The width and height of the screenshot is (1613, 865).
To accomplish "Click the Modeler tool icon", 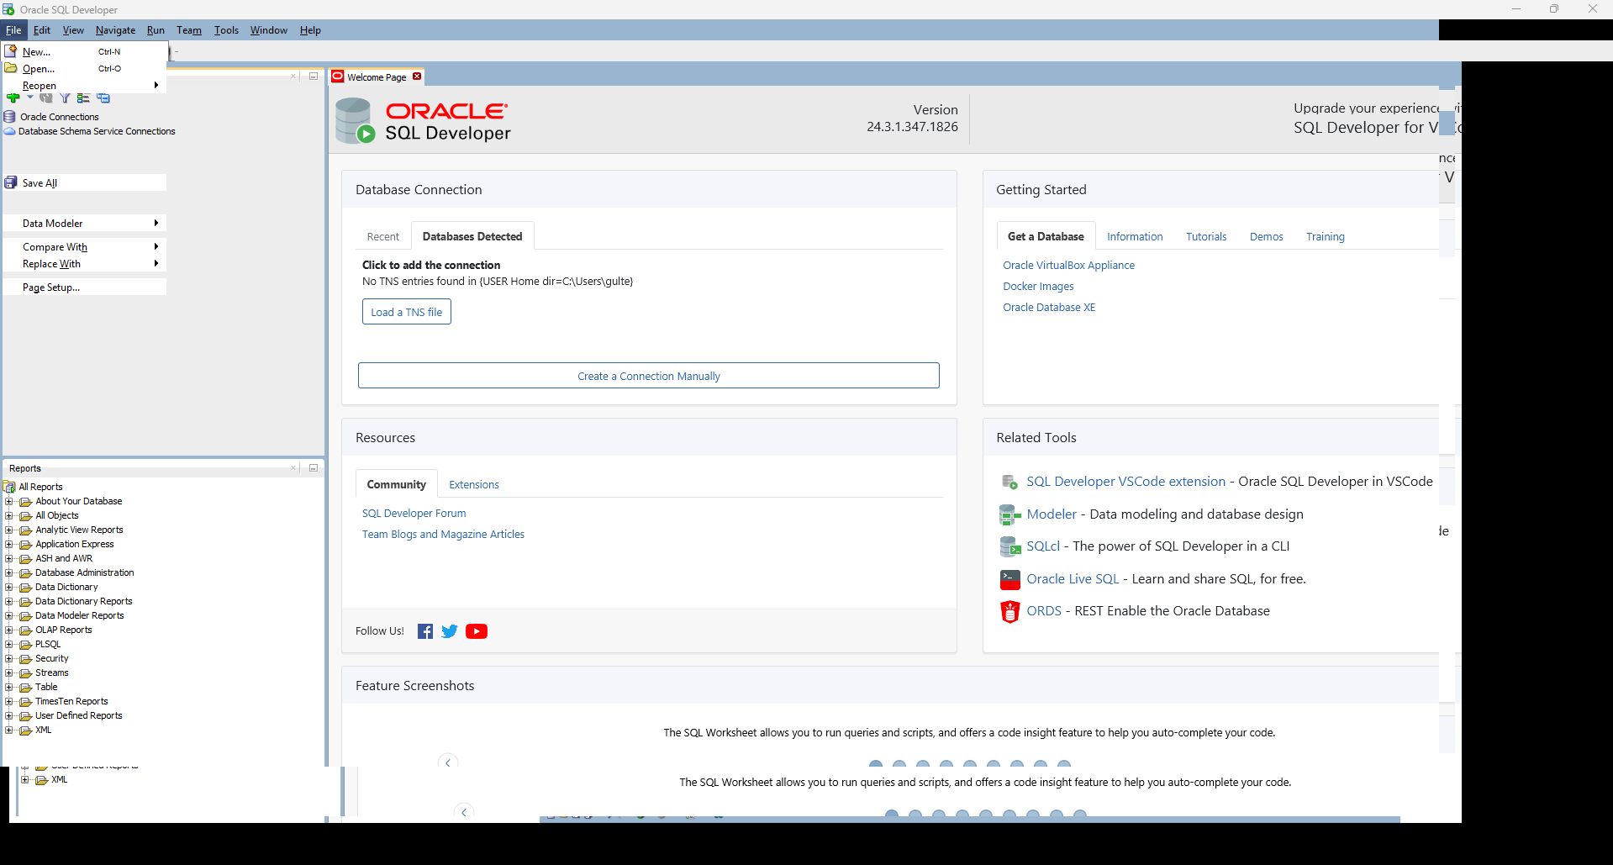I will click(1009, 514).
